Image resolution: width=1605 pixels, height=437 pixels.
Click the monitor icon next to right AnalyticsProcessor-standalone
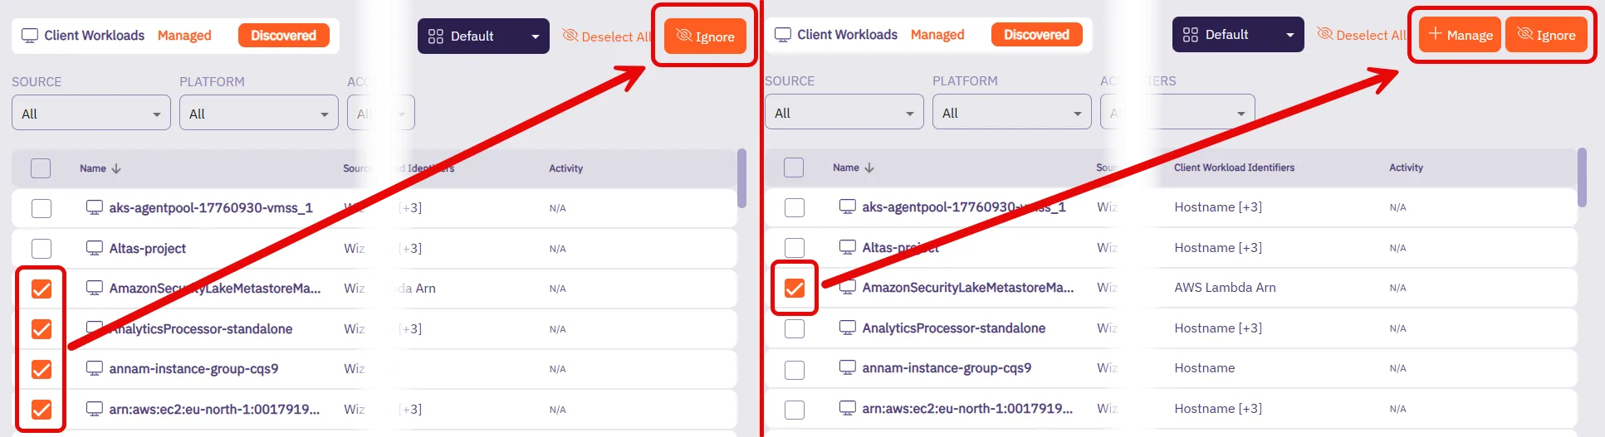click(x=847, y=328)
